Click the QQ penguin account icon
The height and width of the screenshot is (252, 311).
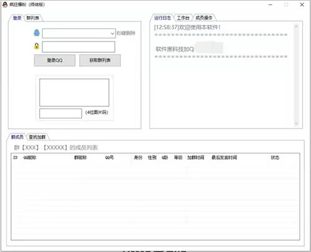click(x=37, y=33)
